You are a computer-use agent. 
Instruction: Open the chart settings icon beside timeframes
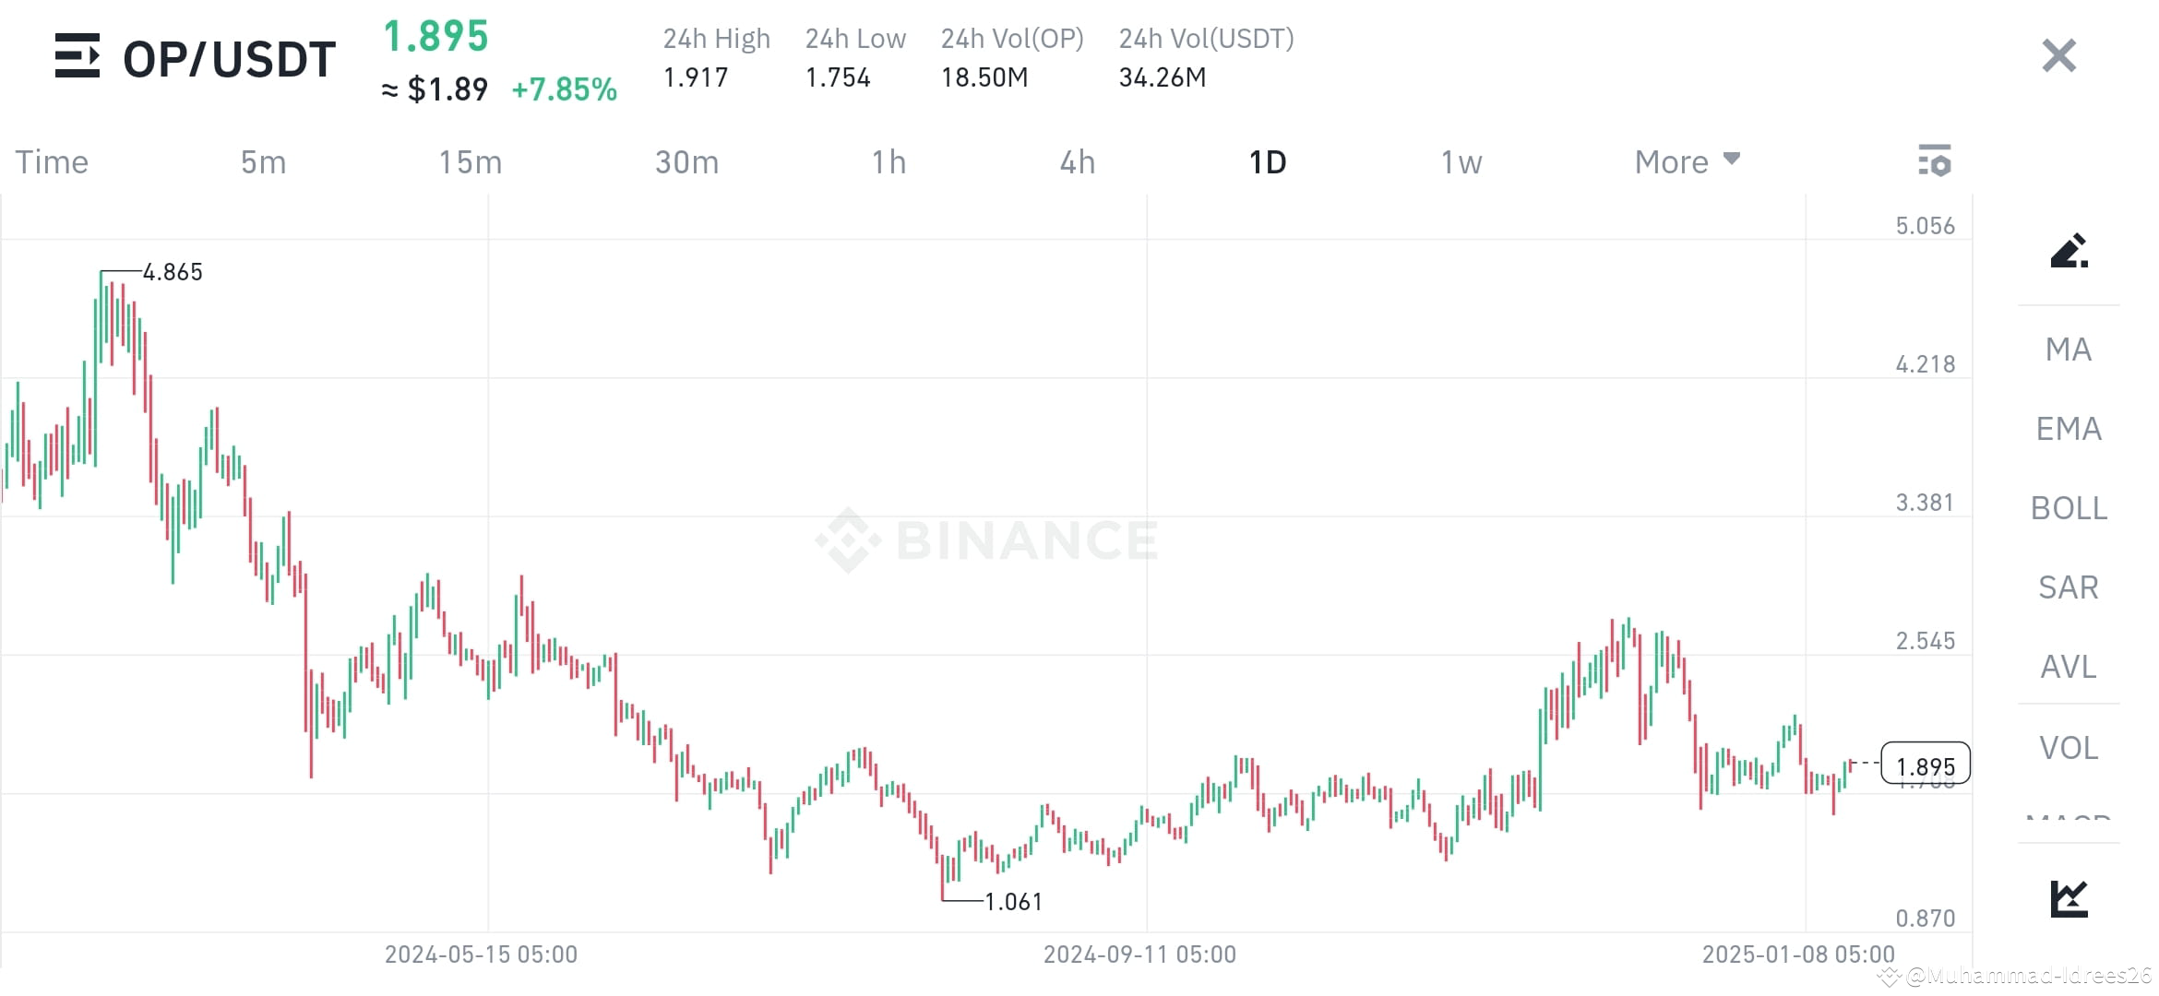tap(1936, 160)
